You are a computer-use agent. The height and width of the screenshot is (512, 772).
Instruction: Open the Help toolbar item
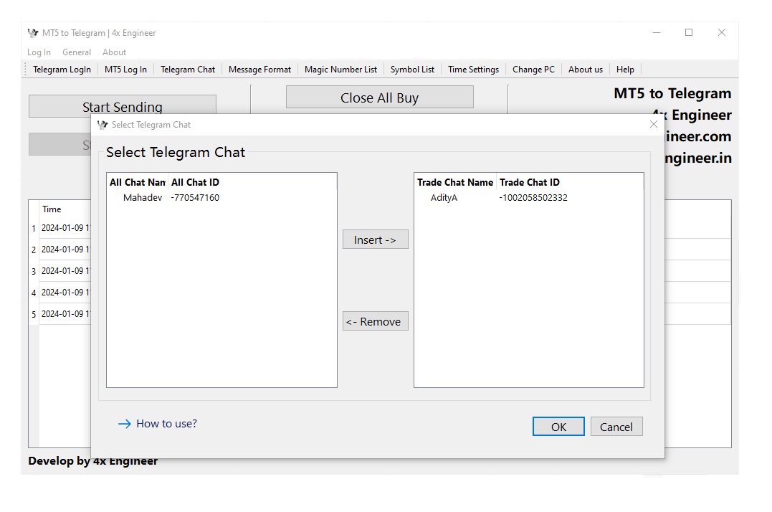click(625, 70)
